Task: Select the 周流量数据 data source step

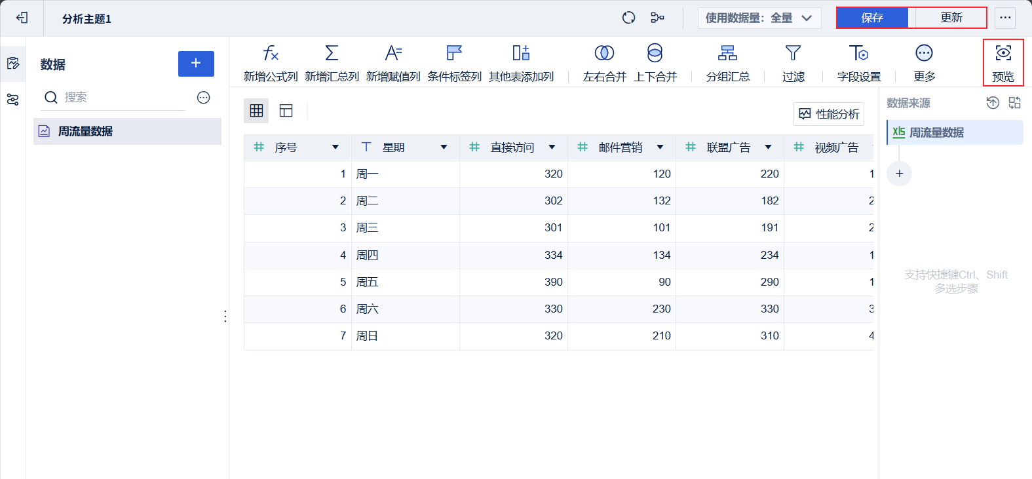Action: tap(936, 132)
